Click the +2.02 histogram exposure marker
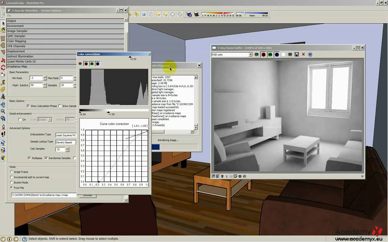 pos(130,57)
